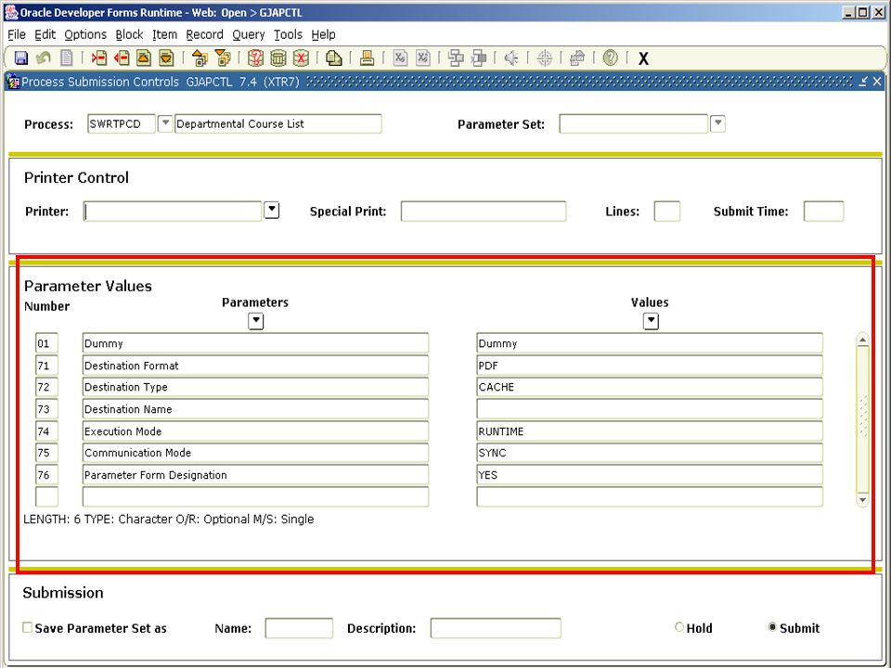Click the Communication Mode value SYNC

tap(650, 453)
